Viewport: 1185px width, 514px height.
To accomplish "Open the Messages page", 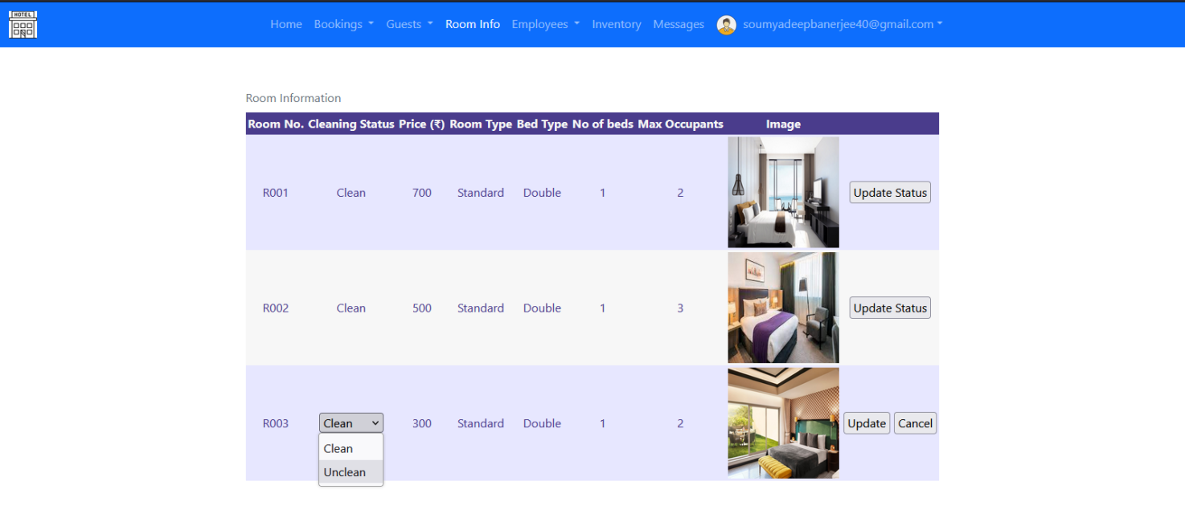I will (679, 24).
